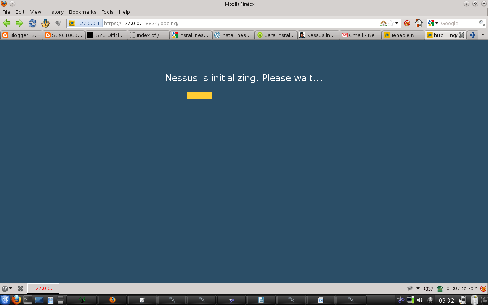Switch to the WordPress 'install nes...' tab
This screenshot has width=488, height=305.
click(233, 35)
